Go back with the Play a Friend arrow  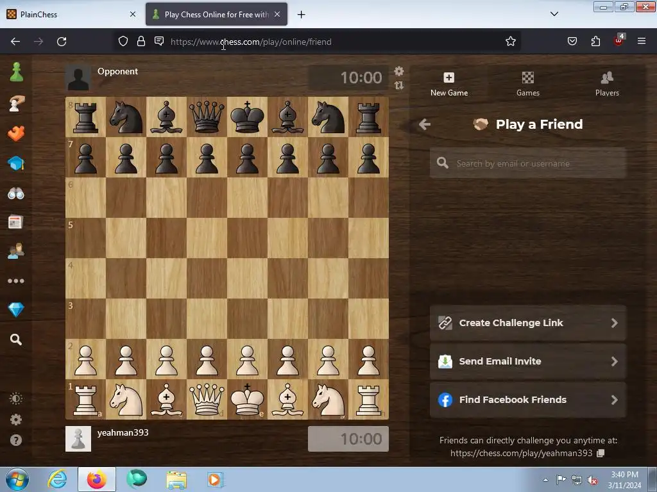425,124
